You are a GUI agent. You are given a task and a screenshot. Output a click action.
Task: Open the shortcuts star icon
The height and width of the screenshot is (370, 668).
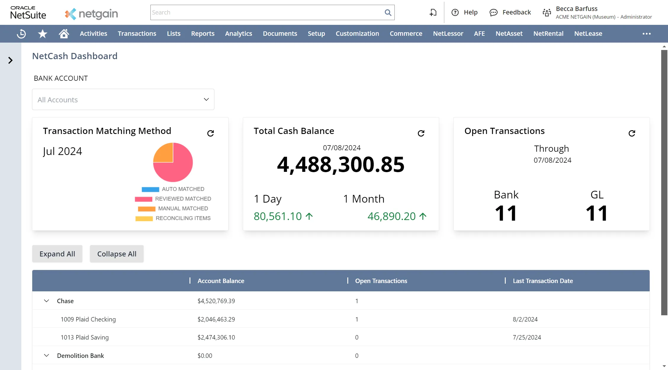click(x=42, y=34)
